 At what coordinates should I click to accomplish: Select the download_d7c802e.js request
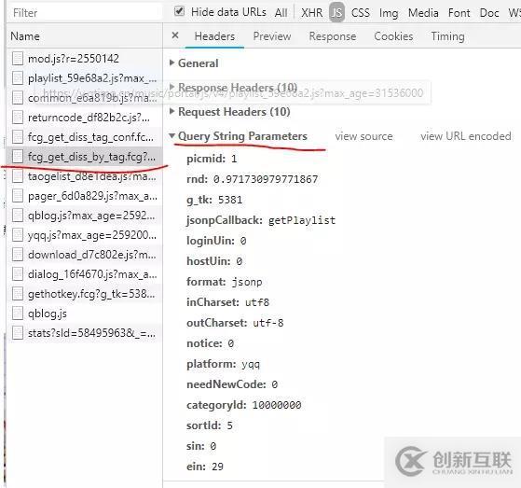point(85,255)
